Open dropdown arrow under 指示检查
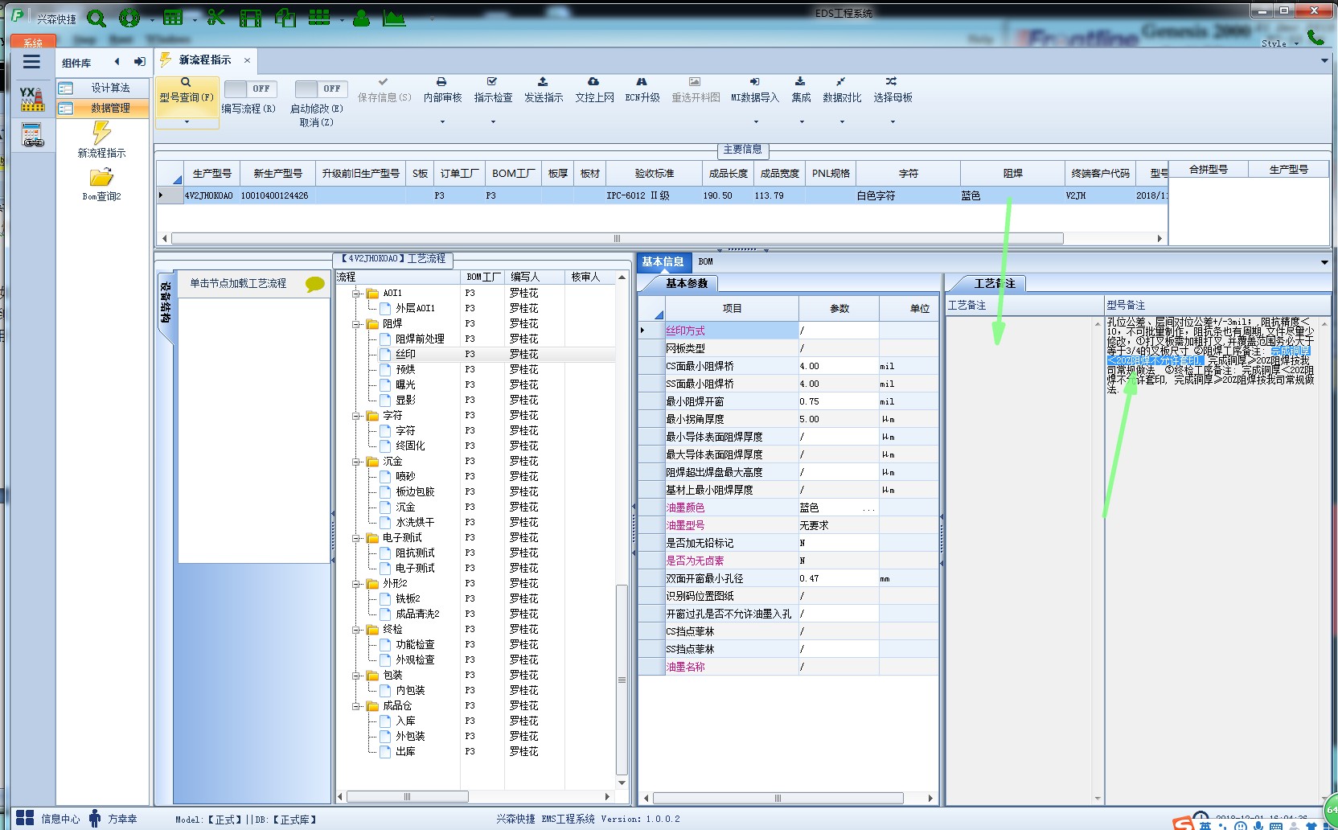Screen dimensions: 1338x830 (493, 122)
